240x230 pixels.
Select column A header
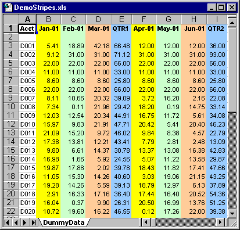(27, 19)
